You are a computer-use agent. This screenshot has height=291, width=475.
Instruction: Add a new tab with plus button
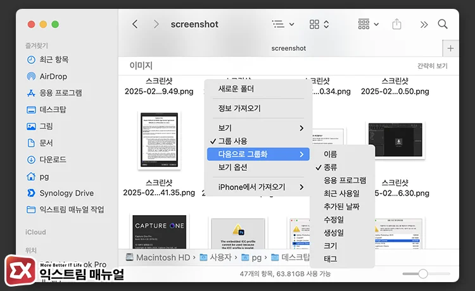tap(450, 49)
